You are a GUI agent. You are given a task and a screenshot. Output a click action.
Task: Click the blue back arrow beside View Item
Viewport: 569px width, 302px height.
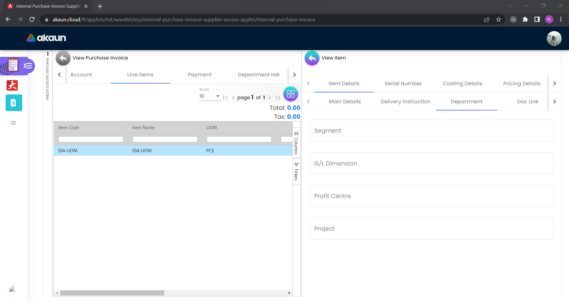[x=312, y=58]
